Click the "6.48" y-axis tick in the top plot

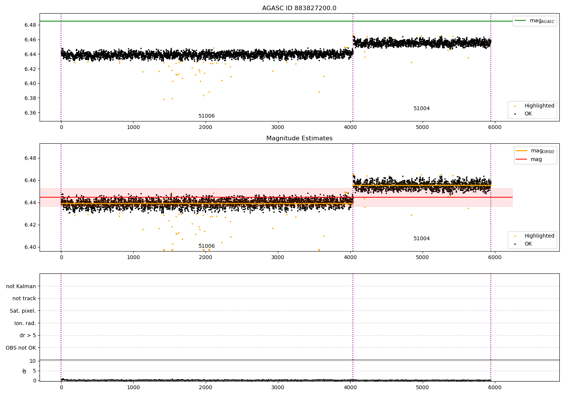coord(30,25)
